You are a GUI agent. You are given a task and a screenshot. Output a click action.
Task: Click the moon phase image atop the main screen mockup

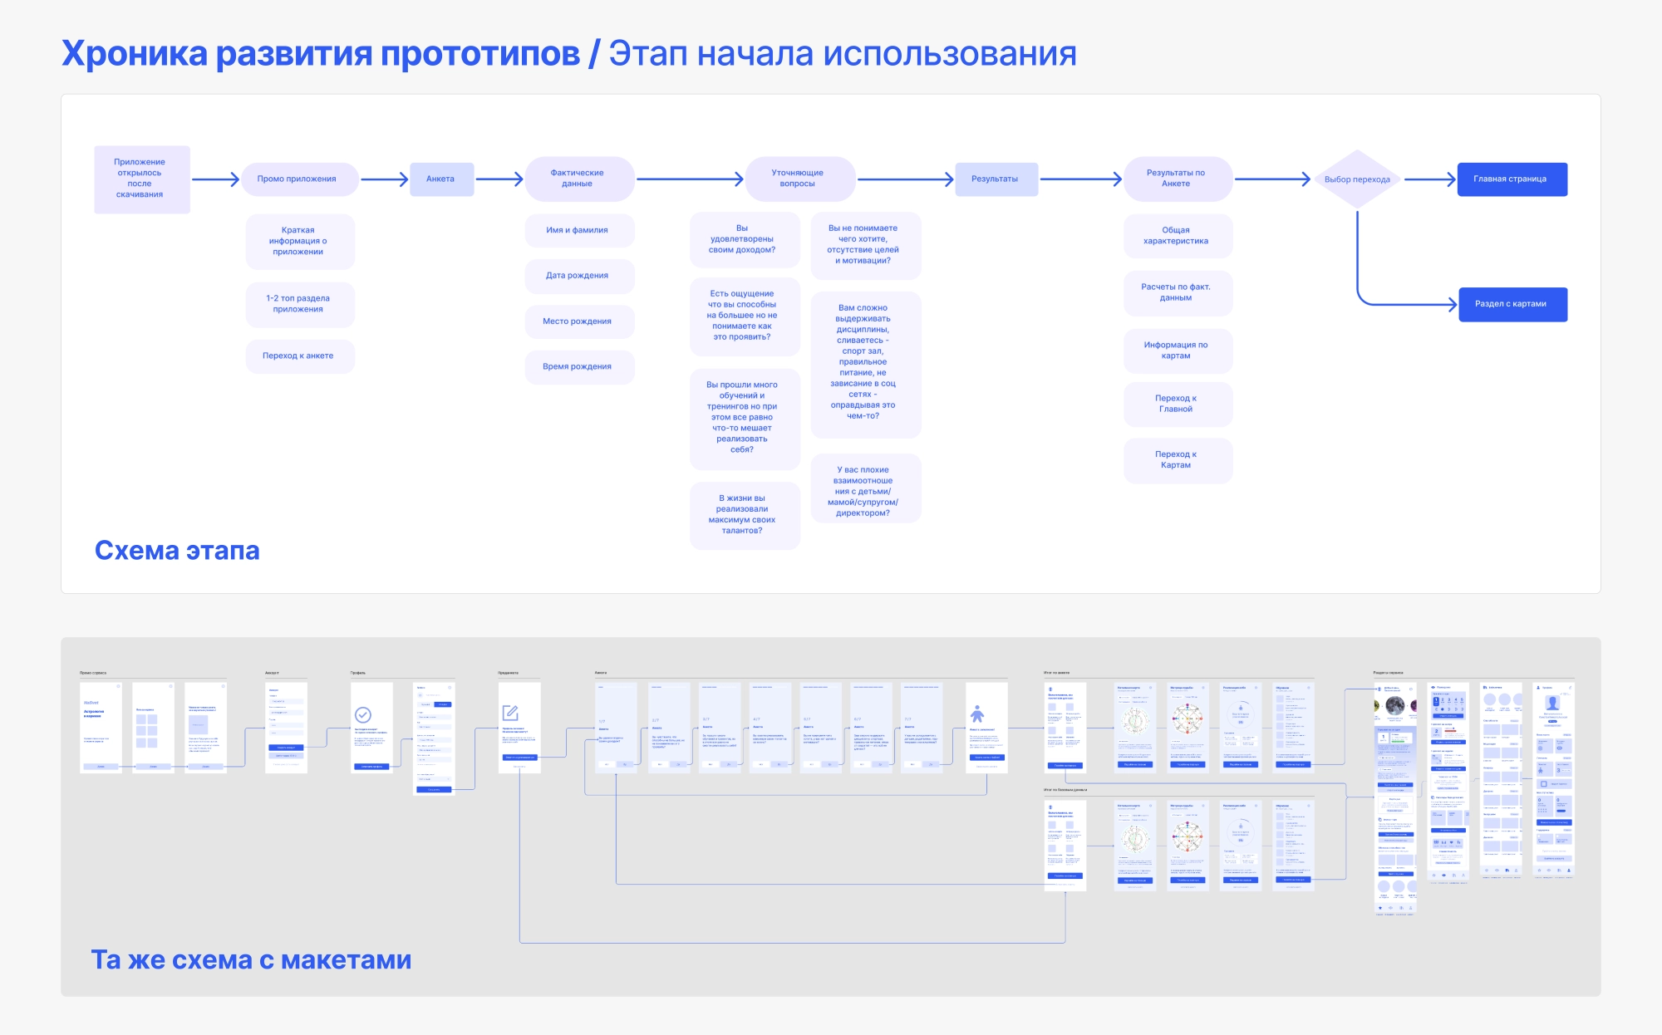coord(1395,706)
